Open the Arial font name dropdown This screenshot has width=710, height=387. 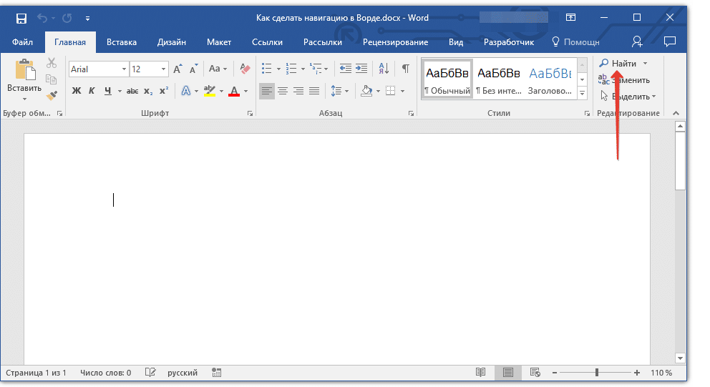[124, 69]
